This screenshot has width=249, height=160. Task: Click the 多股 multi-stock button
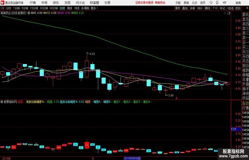(x=192, y=8)
